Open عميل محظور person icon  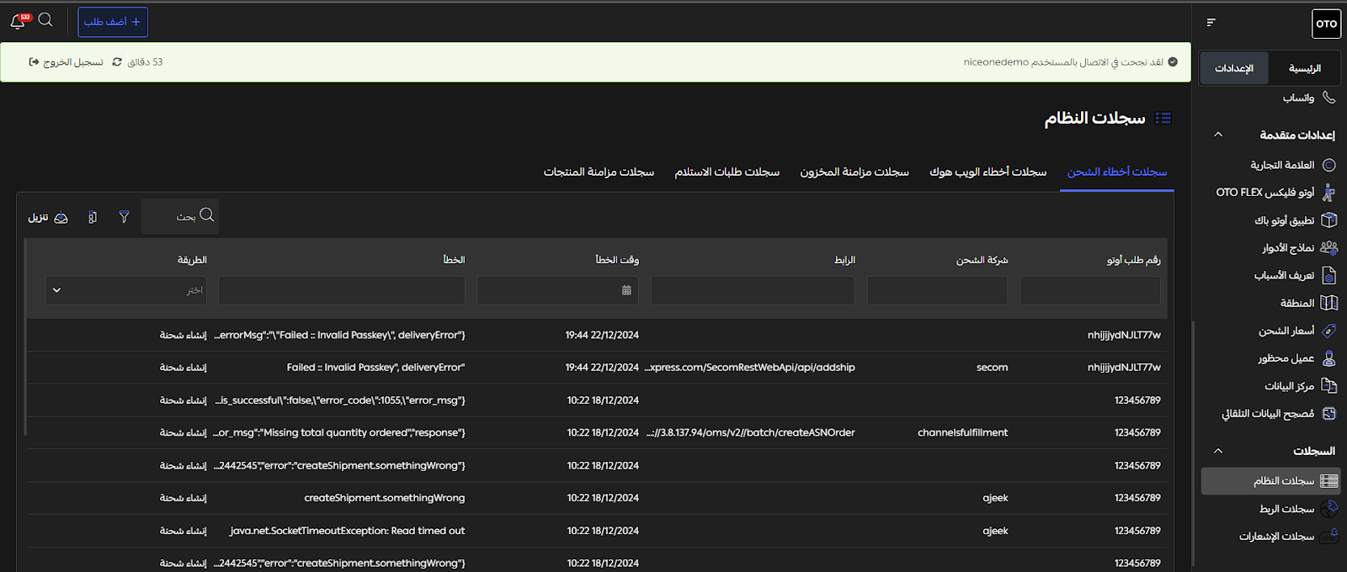[1329, 358]
